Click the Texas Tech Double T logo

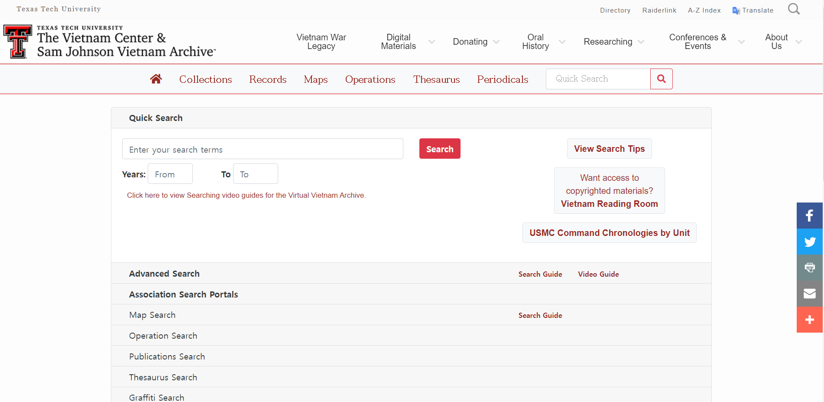point(18,42)
